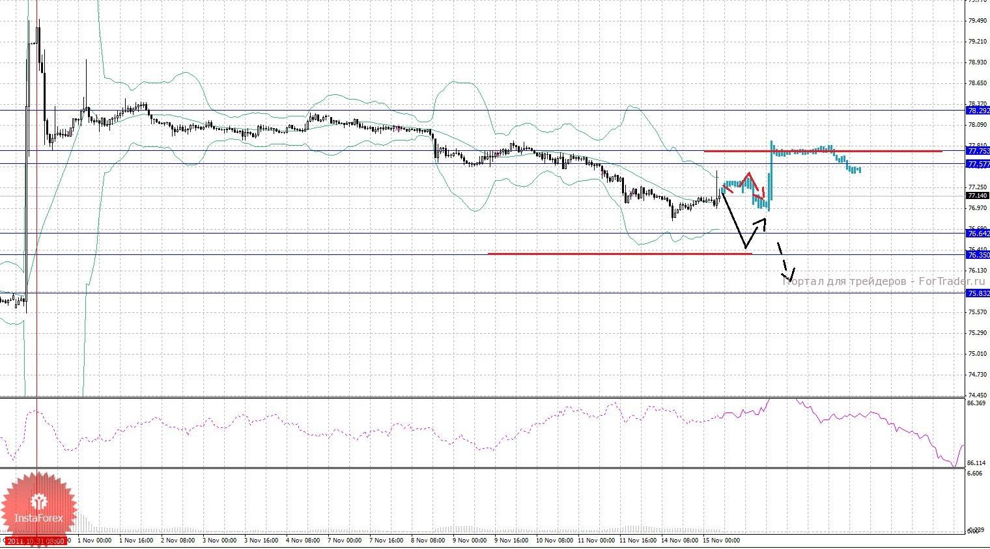Image resolution: width=990 pixels, height=549 pixels.
Task: Select the 76.350 price level label
Action: (x=978, y=255)
